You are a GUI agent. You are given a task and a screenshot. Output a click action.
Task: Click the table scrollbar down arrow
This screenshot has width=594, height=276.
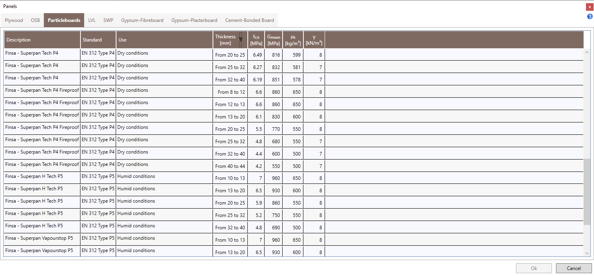(587, 253)
